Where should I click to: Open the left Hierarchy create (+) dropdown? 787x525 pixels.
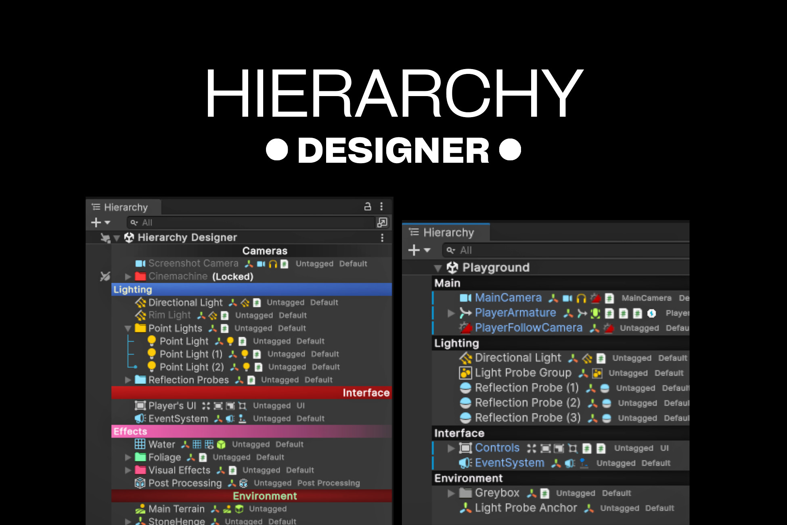point(100,223)
